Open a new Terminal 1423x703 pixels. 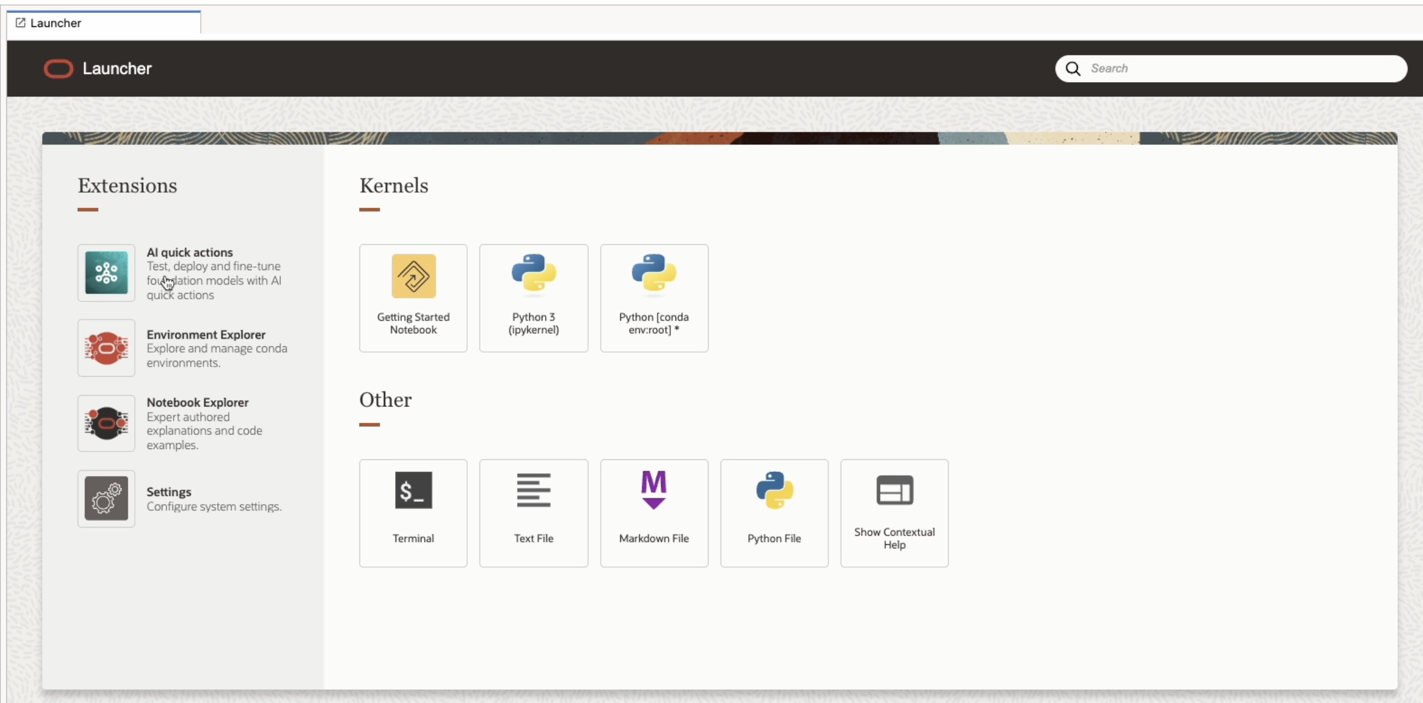pyautogui.click(x=413, y=513)
